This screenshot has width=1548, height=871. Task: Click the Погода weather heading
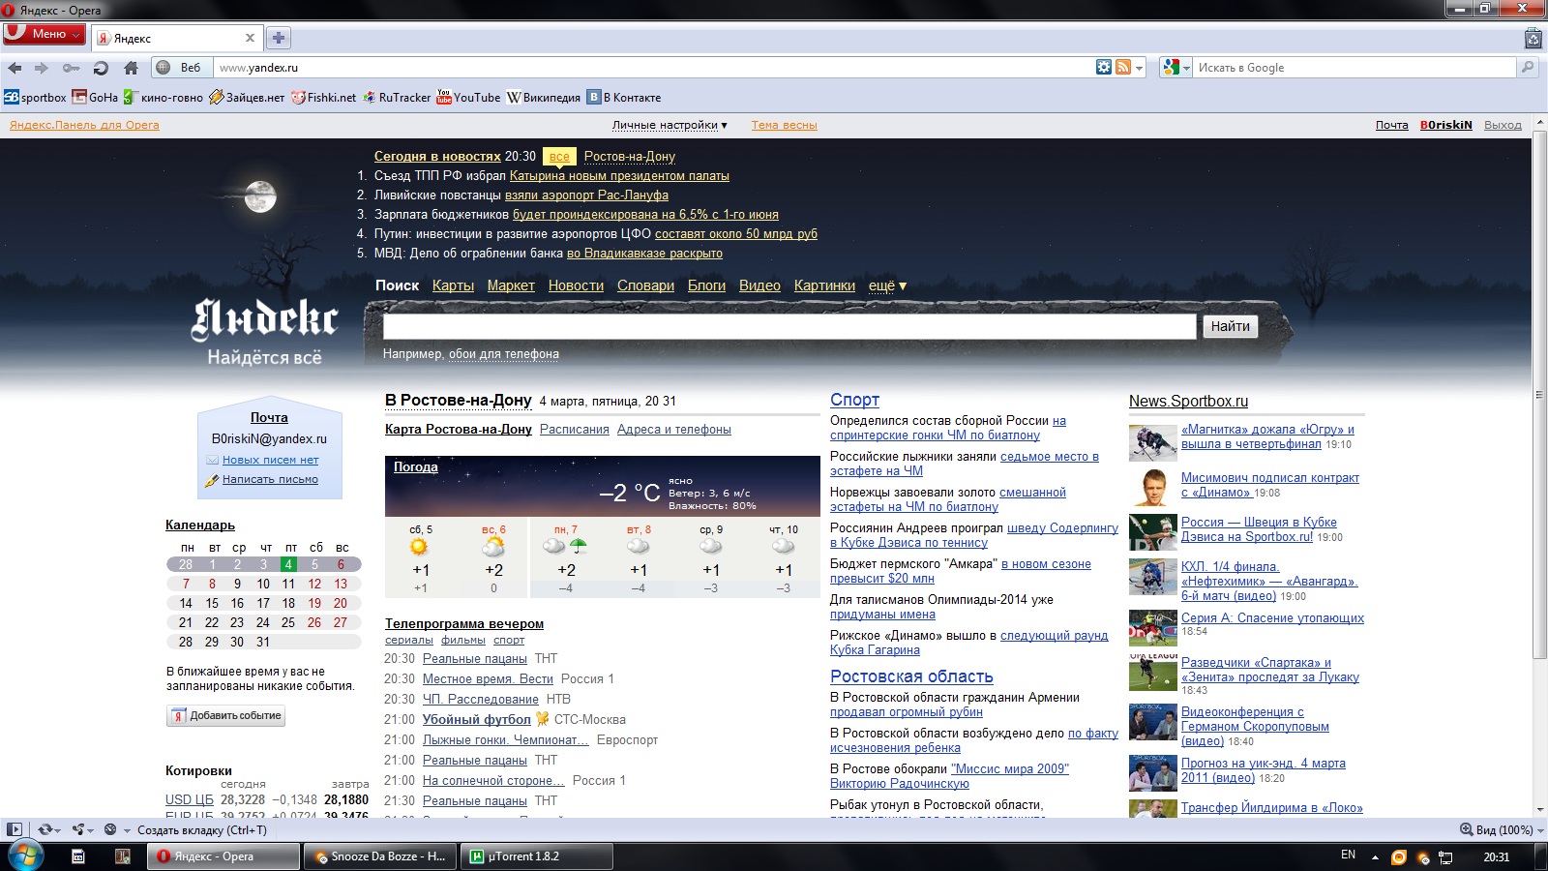pyautogui.click(x=416, y=466)
